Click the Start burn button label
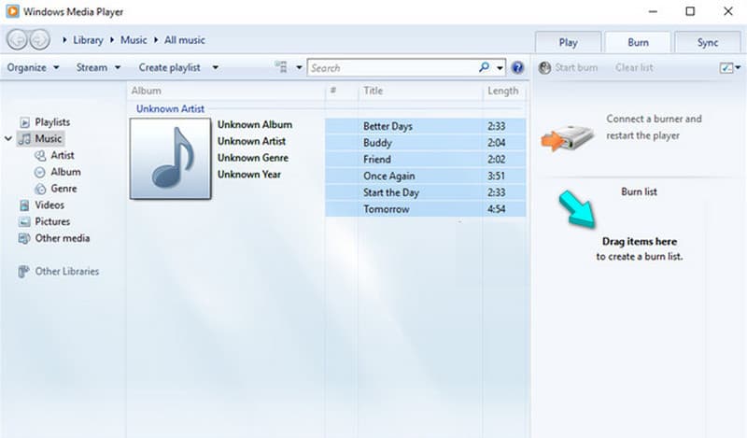This screenshot has width=747, height=438. tap(576, 67)
